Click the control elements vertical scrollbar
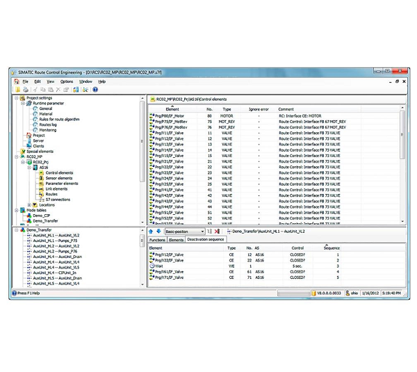The image size is (417, 372). pyautogui.click(x=402, y=135)
